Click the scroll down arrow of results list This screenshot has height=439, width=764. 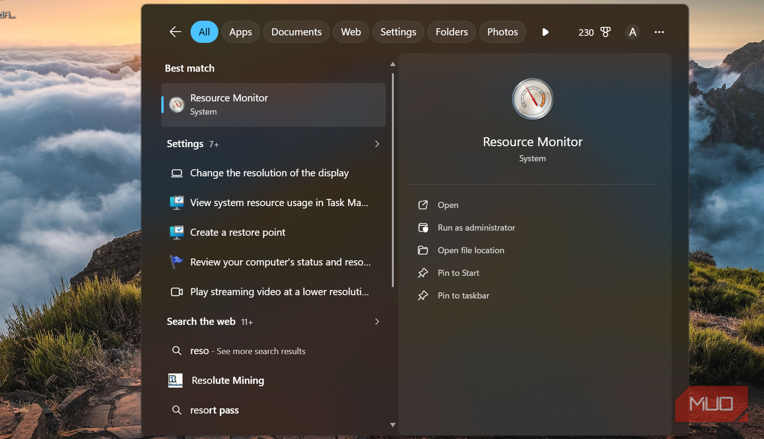click(393, 425)
